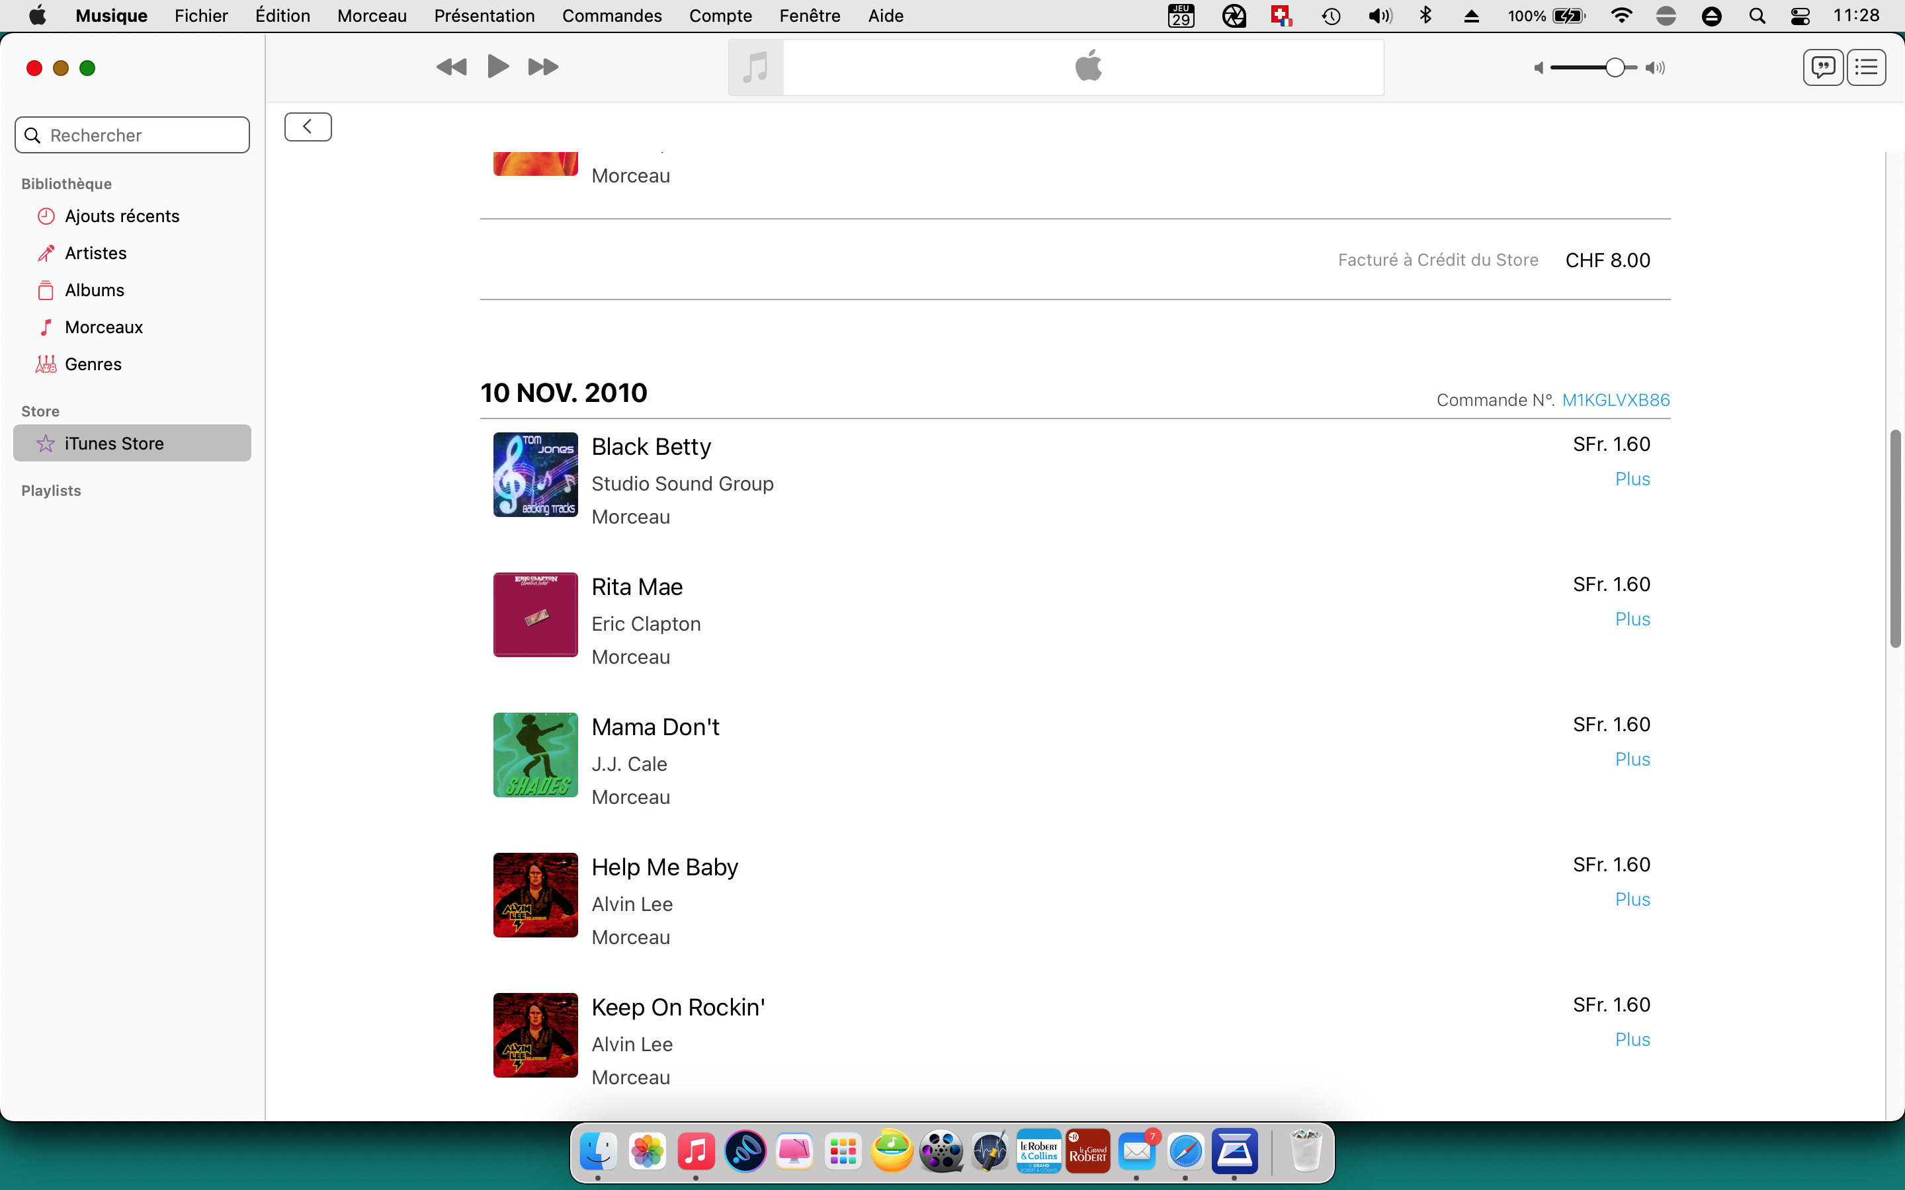
Task: Show the Up Next list icon
Action: click(1867, 67)
